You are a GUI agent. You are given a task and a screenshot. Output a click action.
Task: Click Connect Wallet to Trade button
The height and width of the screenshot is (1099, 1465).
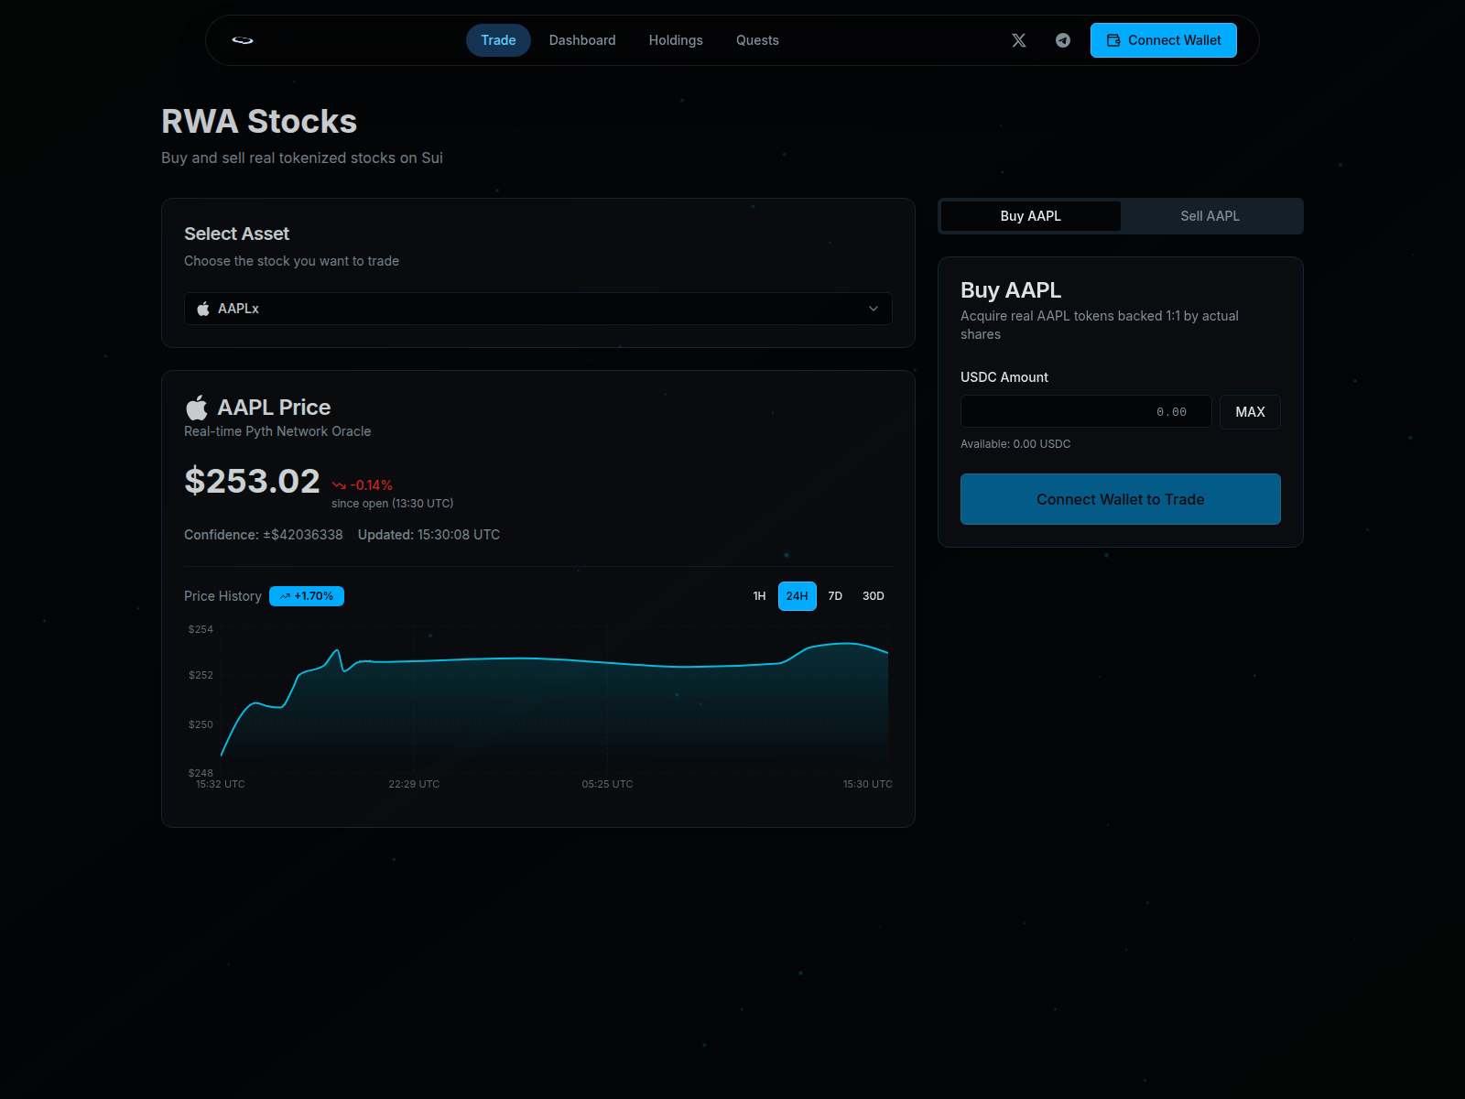[x=1121, y=499]
